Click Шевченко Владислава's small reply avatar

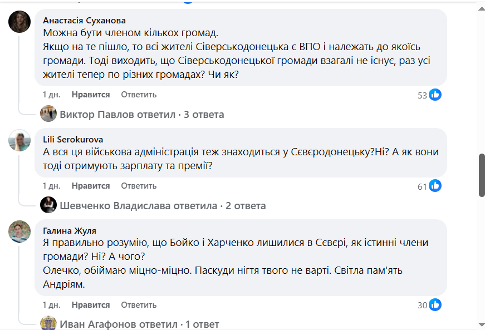49,205
